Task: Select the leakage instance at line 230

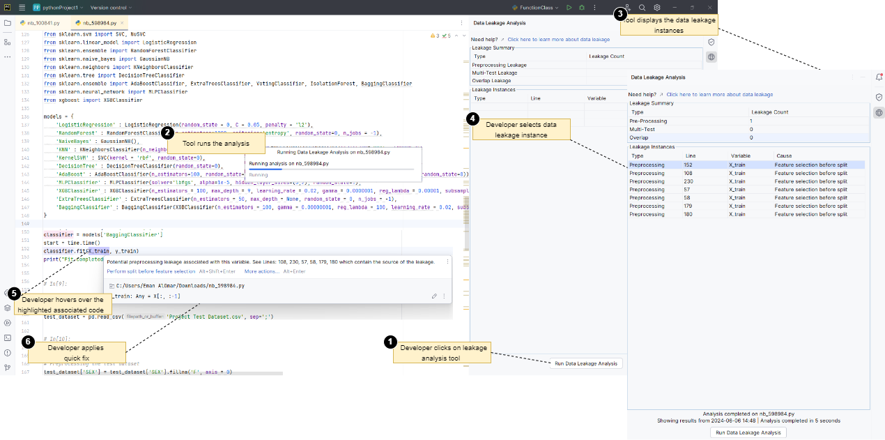Action: (x=746, y=181)
